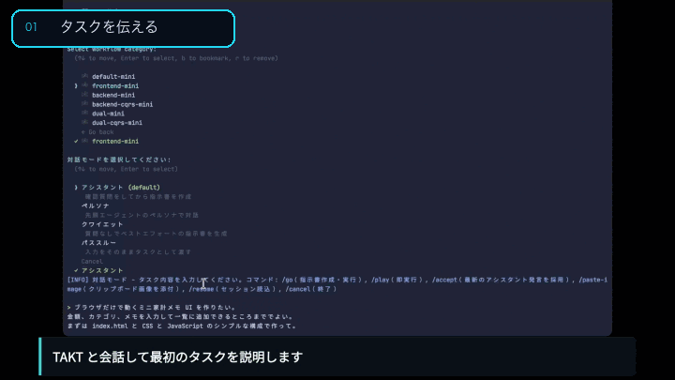Select the 'ペルソナ' dialog mode
Screen dimensions: 675x380
point(96,205)
